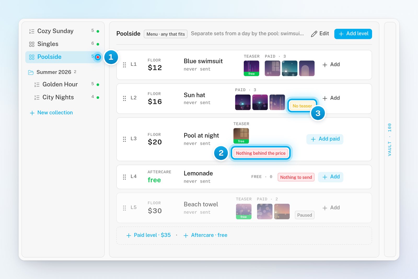This screenshot has width=418, height=279.
Task: Open the Beach towel level title
Action: tap(201, 204)
